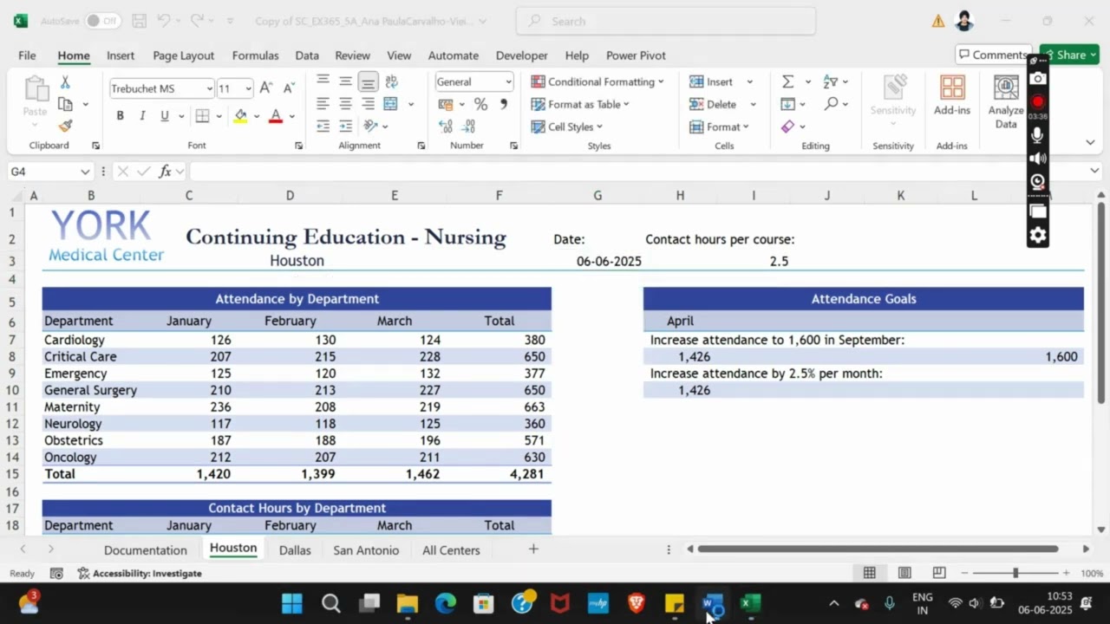The width and height of the screenshot is (1110, 624).
Task: Toggle Italic formatting
Action: [x=142, y=116]
